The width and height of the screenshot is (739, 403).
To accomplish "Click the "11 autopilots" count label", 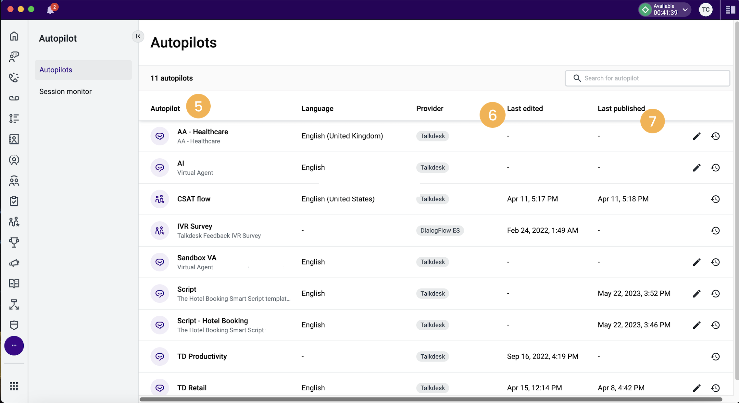I will click(x=171, y=78).
